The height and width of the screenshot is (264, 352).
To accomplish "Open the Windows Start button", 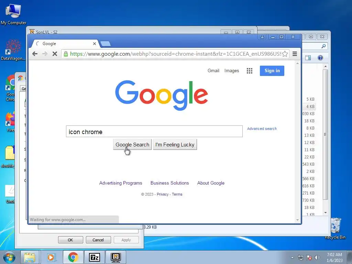I will click(x=9, y=257).
